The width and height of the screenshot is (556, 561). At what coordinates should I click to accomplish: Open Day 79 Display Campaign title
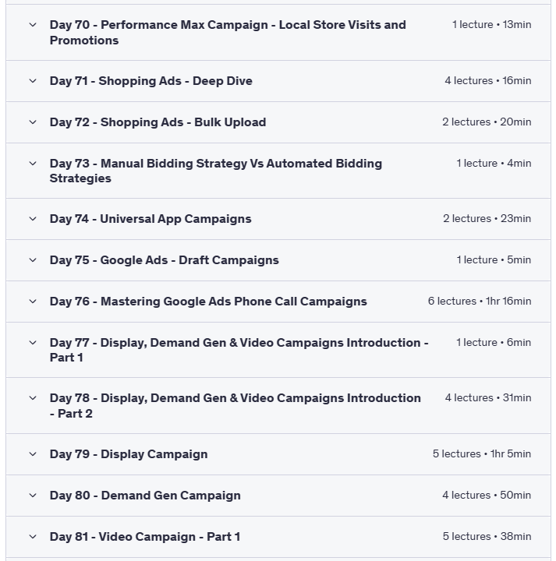point(129,454)
